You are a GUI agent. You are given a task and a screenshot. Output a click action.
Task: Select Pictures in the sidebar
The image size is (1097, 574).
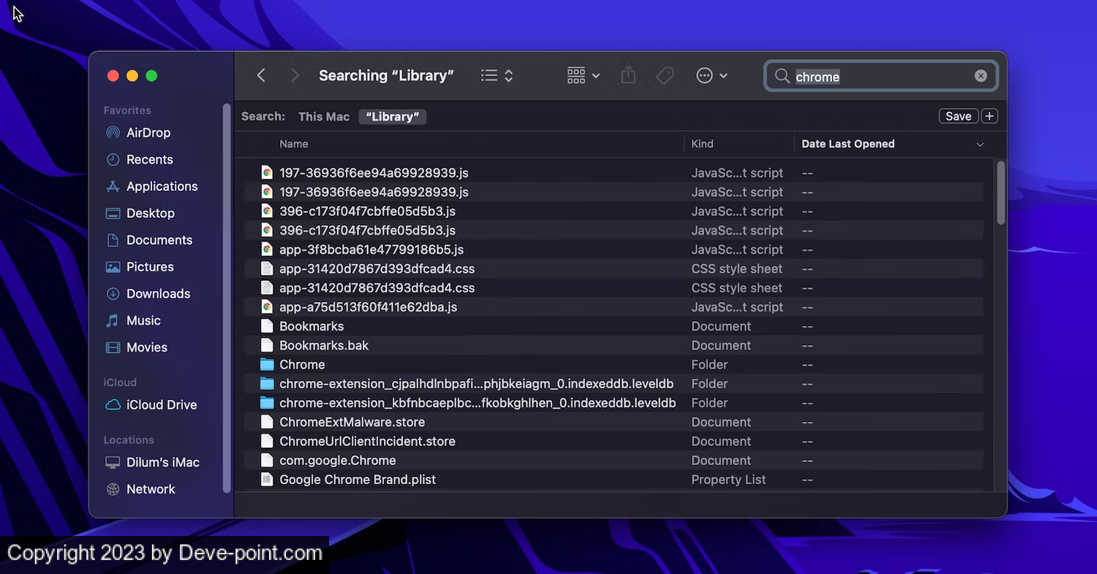tap(140, 267)
